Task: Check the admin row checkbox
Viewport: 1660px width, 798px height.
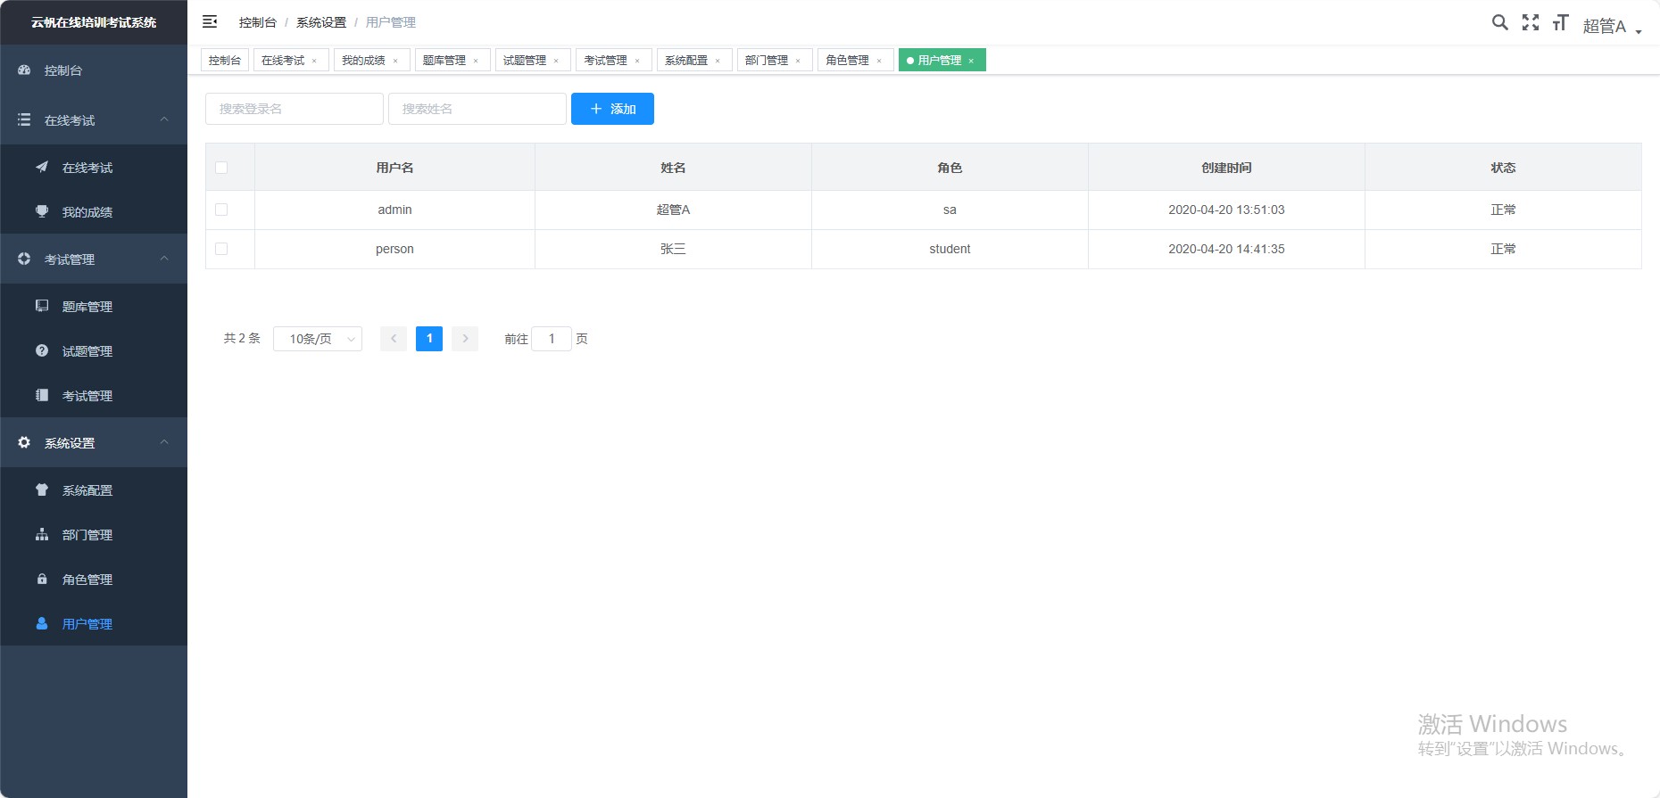Action: click(x=221, y=210)
